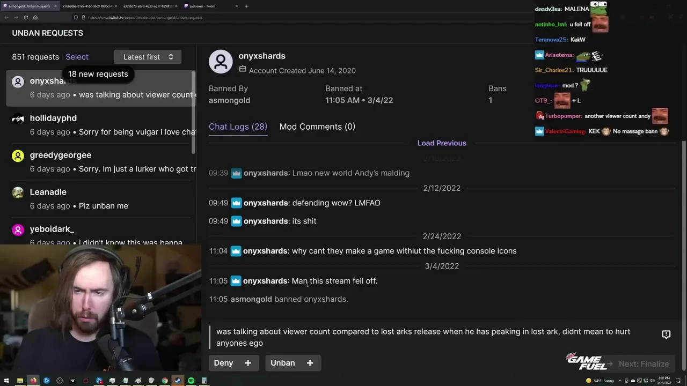
Task: Go to browser home page icon
Action: [35, 18]
